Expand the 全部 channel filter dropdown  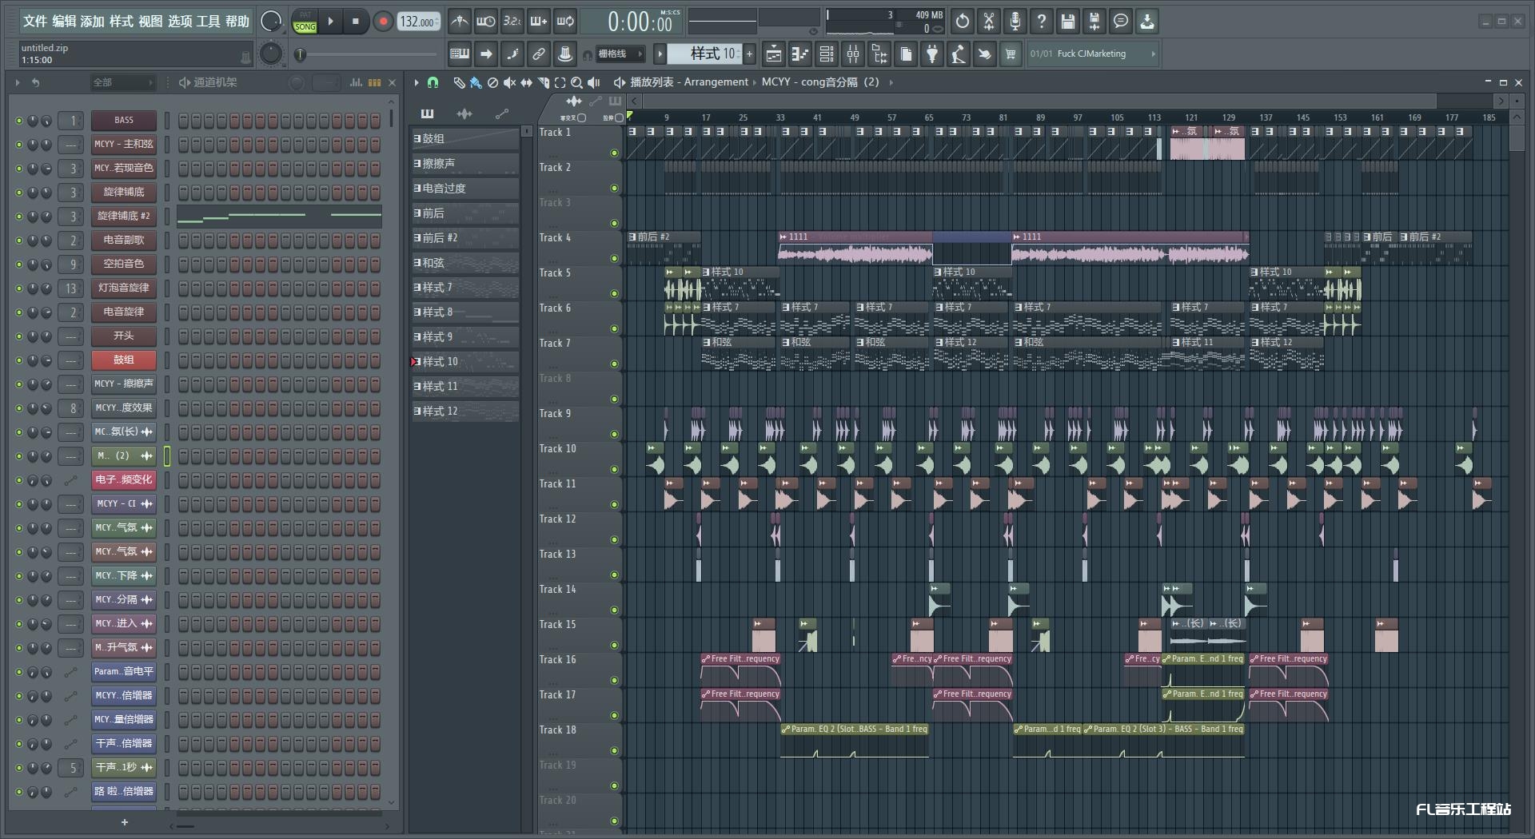click(x=122, y=82)
